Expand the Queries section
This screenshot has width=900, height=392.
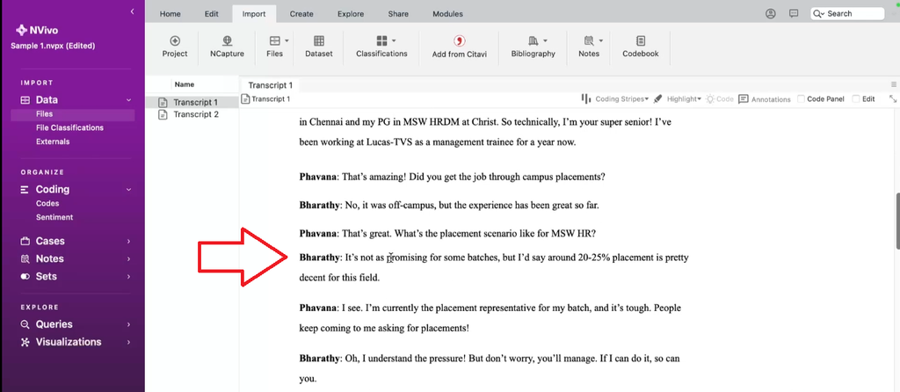[x=128, y=324]
